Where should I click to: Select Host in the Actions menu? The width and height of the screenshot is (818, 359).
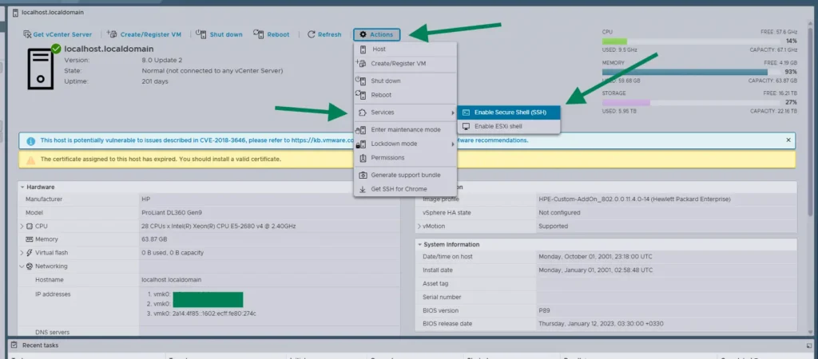(405, 49)
